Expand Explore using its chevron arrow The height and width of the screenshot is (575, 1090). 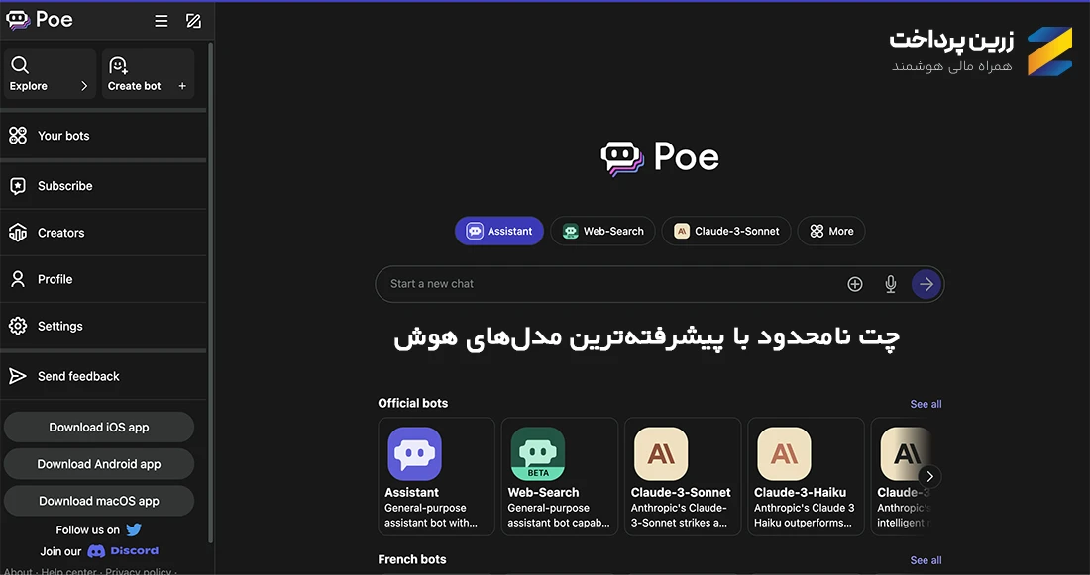point(84,85)
